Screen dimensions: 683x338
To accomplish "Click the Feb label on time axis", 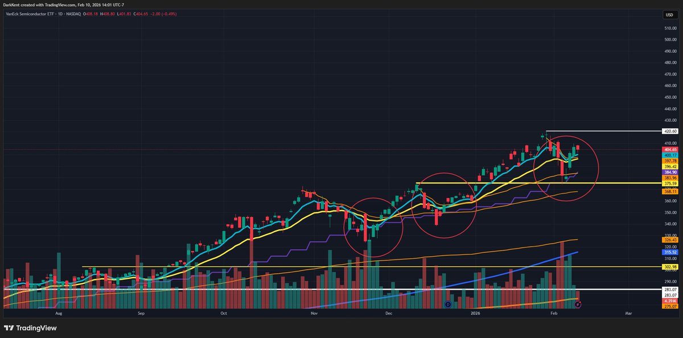I will coord(553,313).
